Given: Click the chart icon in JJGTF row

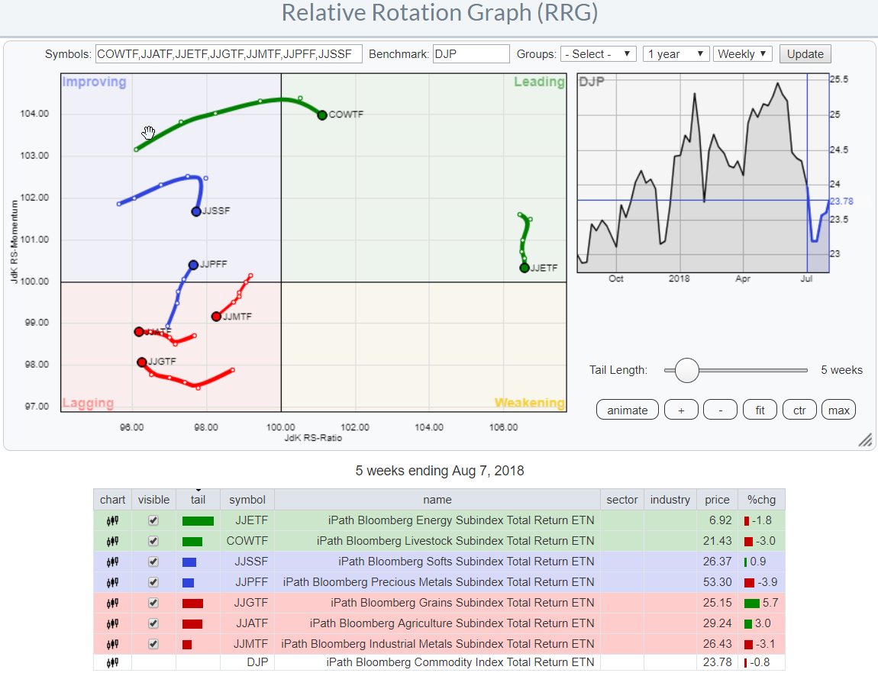Looking at the screenshot, I should 112,603.
